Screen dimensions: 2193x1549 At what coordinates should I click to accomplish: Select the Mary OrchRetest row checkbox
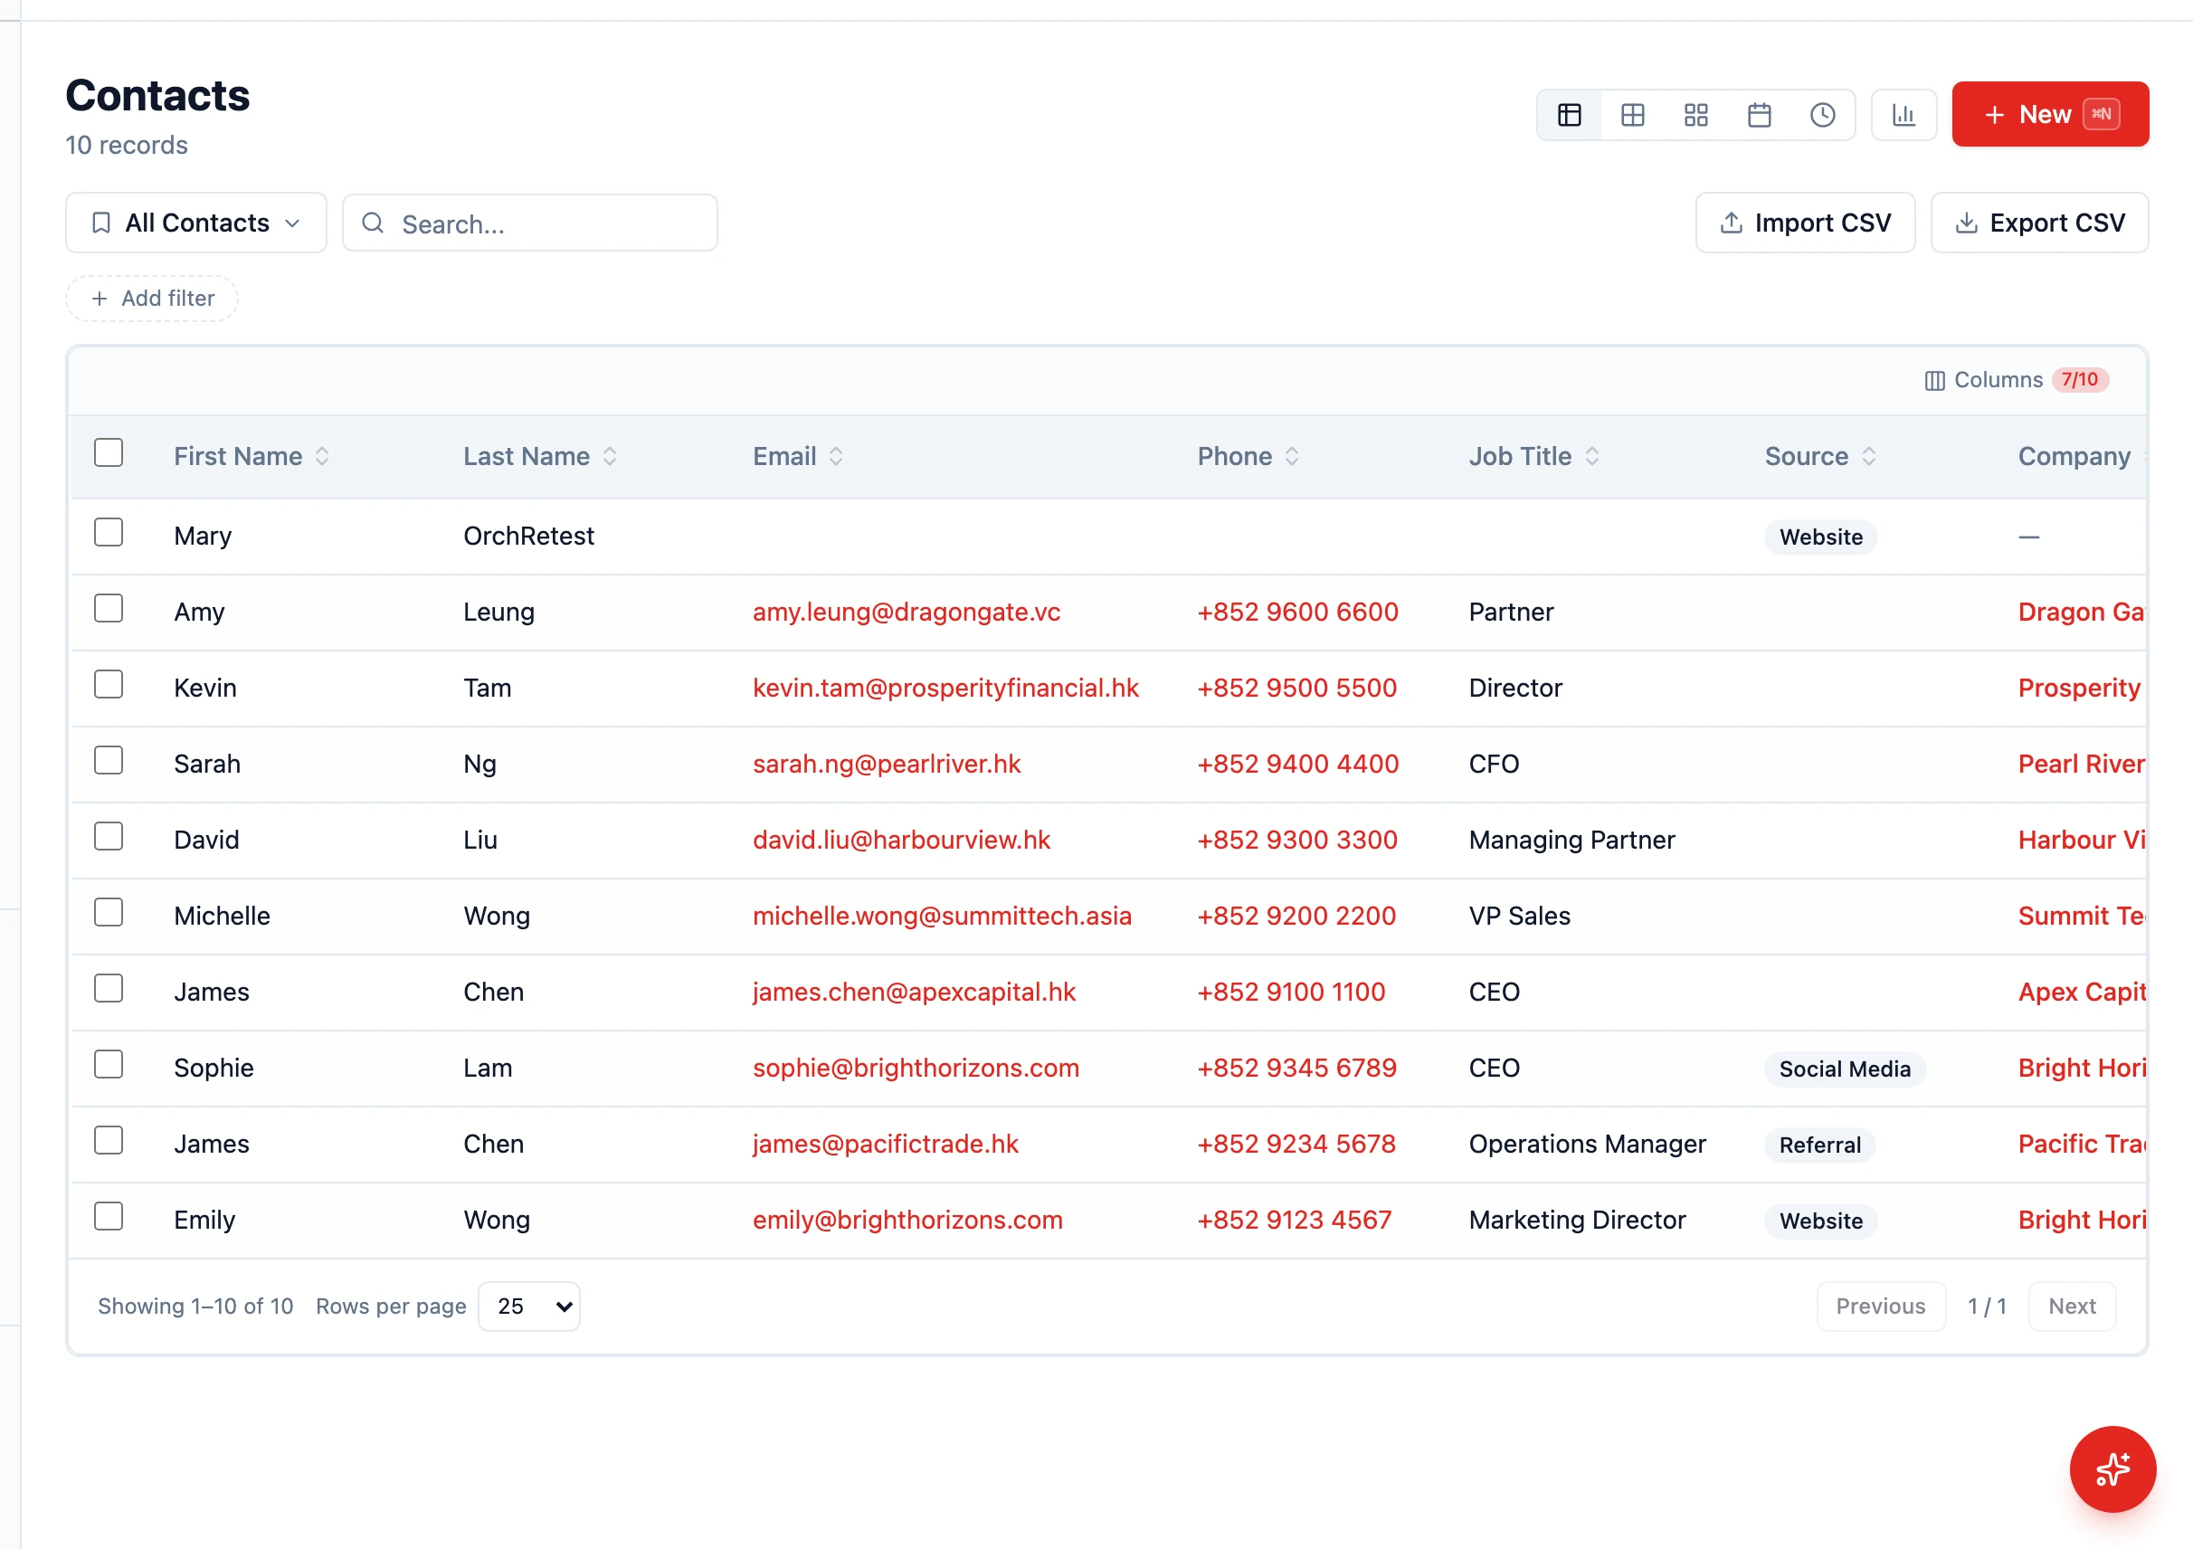point(109,532)
